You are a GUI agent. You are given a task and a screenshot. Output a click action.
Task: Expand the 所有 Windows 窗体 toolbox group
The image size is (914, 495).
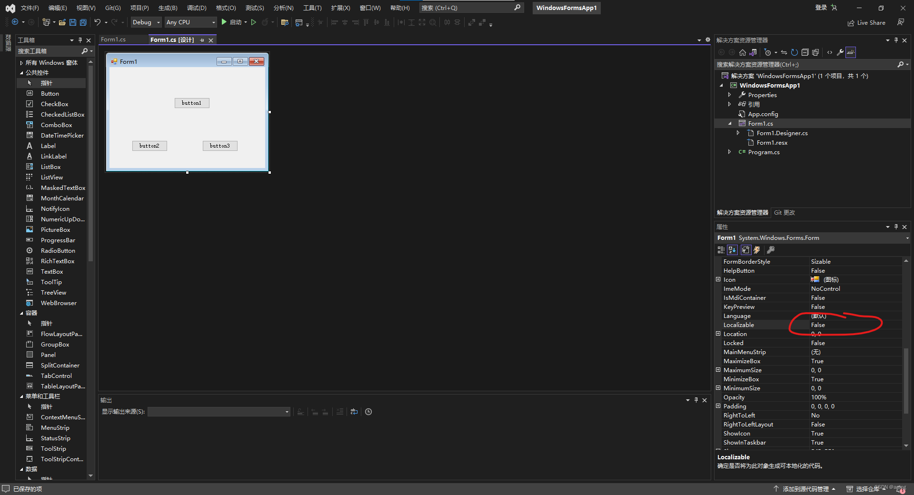21,63
